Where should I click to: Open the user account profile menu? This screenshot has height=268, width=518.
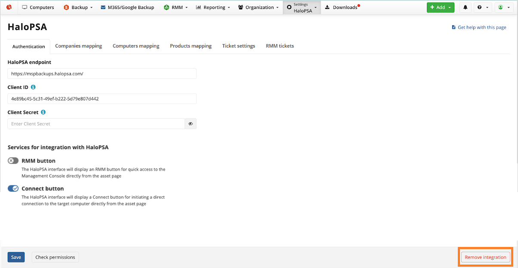click(504, 7)
